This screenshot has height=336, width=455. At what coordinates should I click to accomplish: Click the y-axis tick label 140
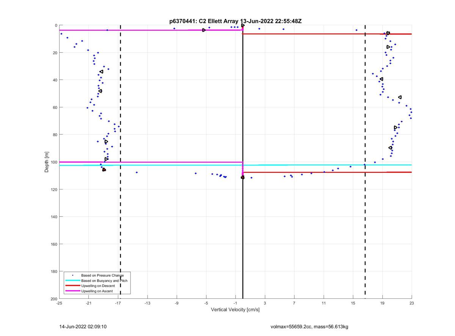(x=54, y=217)
